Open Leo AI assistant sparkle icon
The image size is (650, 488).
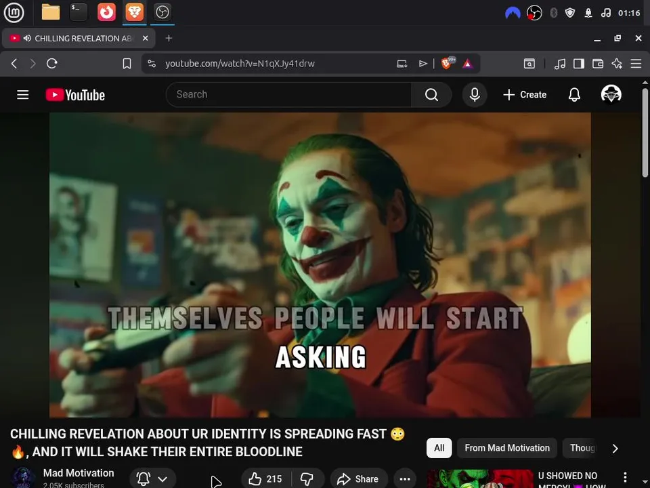tap(617, 64)
